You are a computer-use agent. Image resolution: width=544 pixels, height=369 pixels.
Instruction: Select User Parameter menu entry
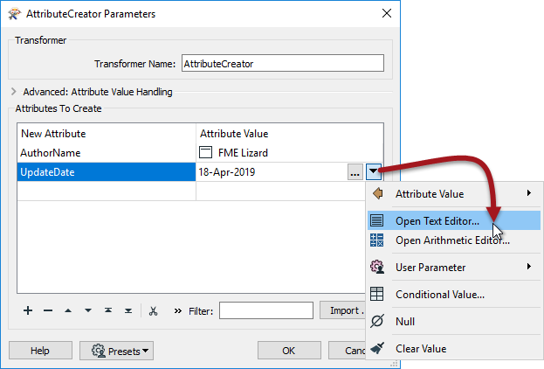point(454,268)
